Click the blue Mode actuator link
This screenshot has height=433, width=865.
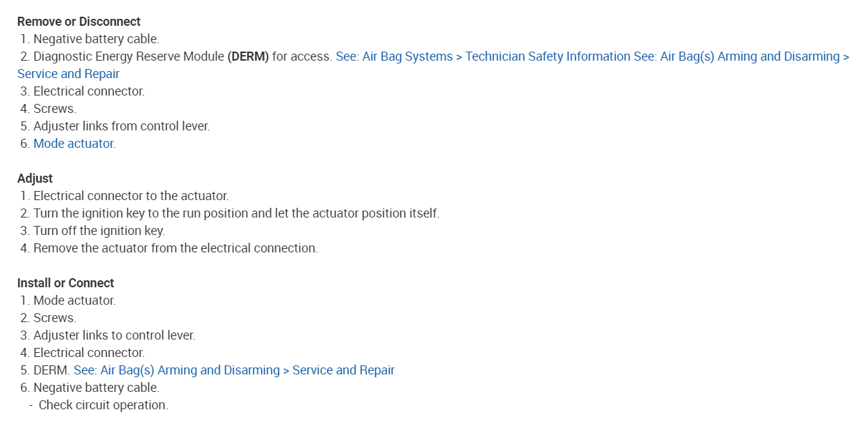73,144
